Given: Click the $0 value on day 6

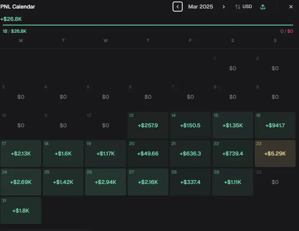Looking at the screenshot, I should click(x=148, y=97).
